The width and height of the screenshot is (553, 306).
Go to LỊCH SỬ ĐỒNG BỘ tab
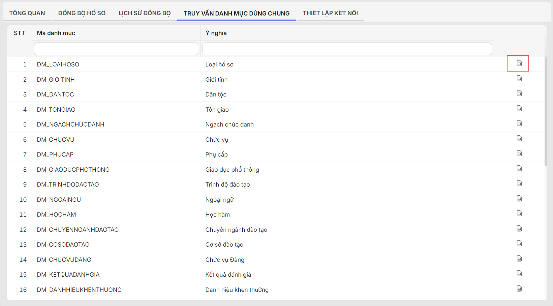tap(144, 13)
